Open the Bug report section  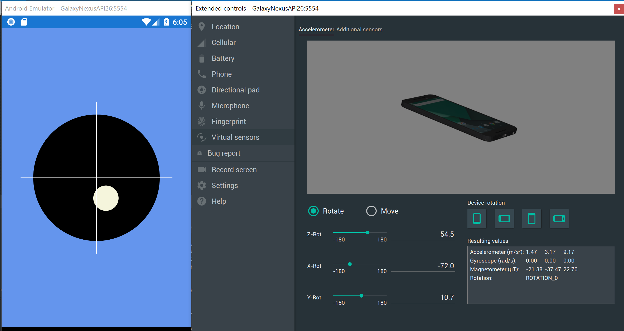(224, 153)
